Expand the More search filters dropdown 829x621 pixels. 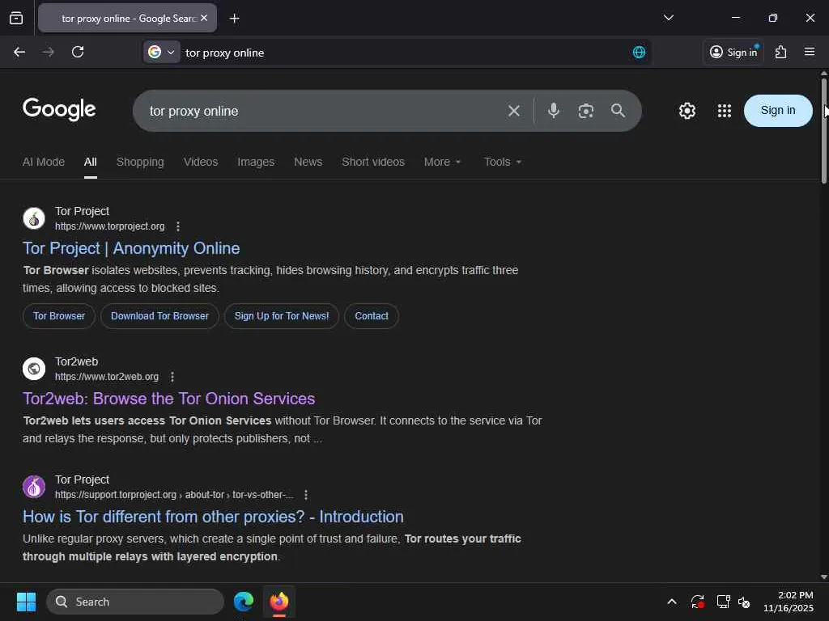[442, 162]
